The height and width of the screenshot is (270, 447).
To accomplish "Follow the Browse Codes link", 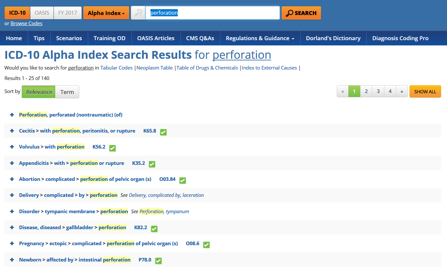I will click(x=26, y=24).
